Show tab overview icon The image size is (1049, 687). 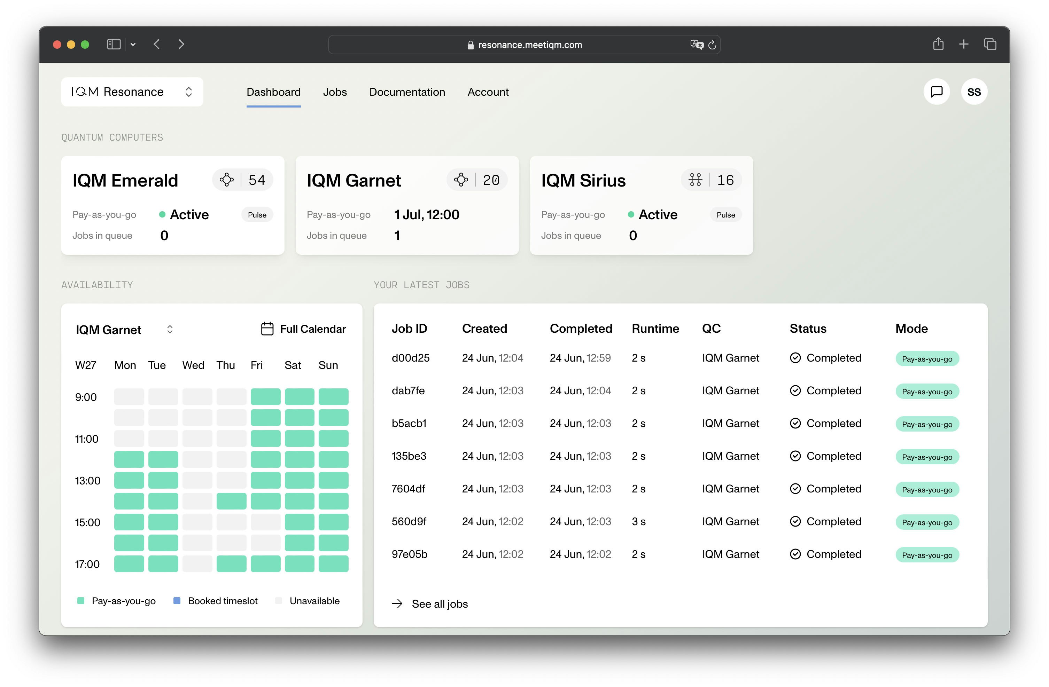point(990,45)
